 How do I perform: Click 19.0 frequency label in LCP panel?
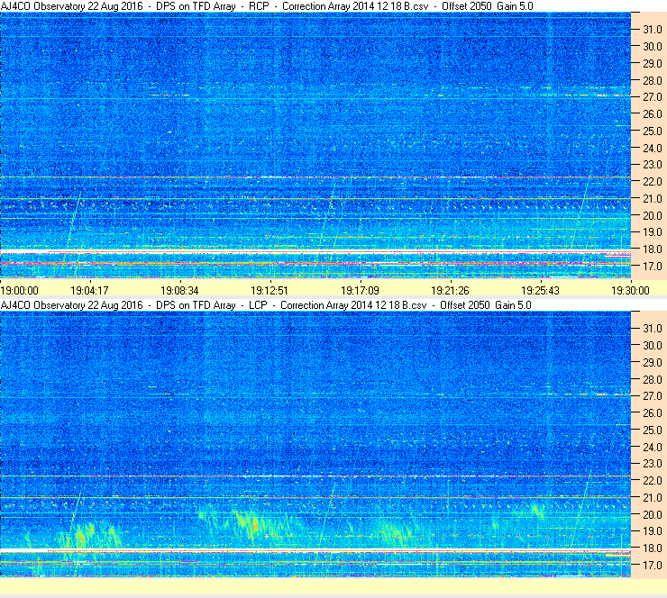pyautogui.click(x=652, y=531)
